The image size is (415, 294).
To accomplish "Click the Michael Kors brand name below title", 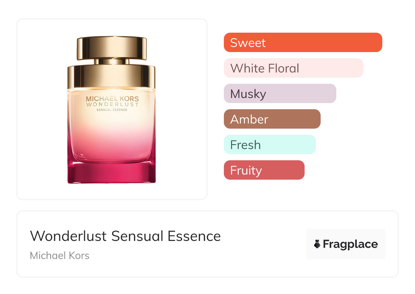I will [60, 255].
